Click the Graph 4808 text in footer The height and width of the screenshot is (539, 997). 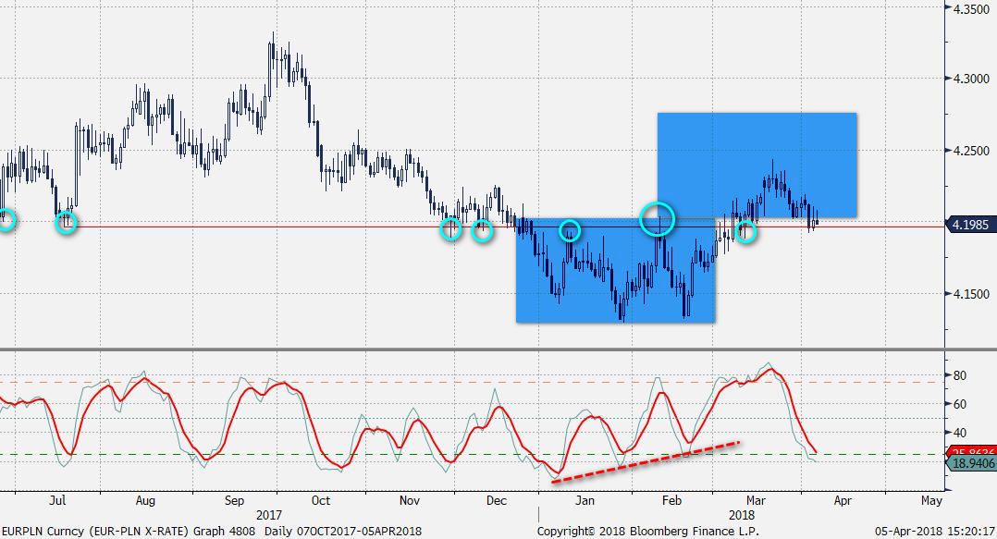(x=224, y=532)
